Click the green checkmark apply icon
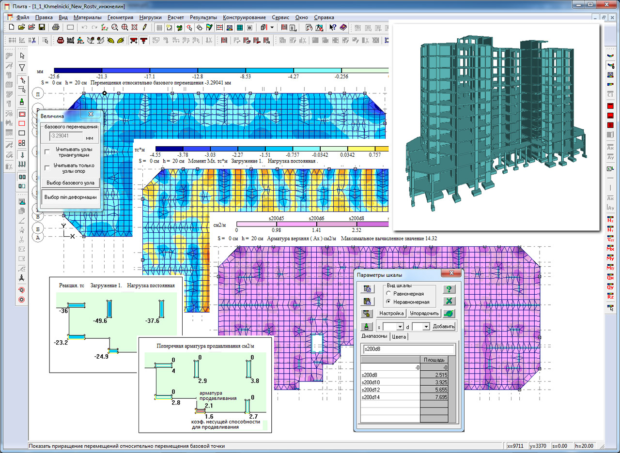 click(x=449, y=313)
